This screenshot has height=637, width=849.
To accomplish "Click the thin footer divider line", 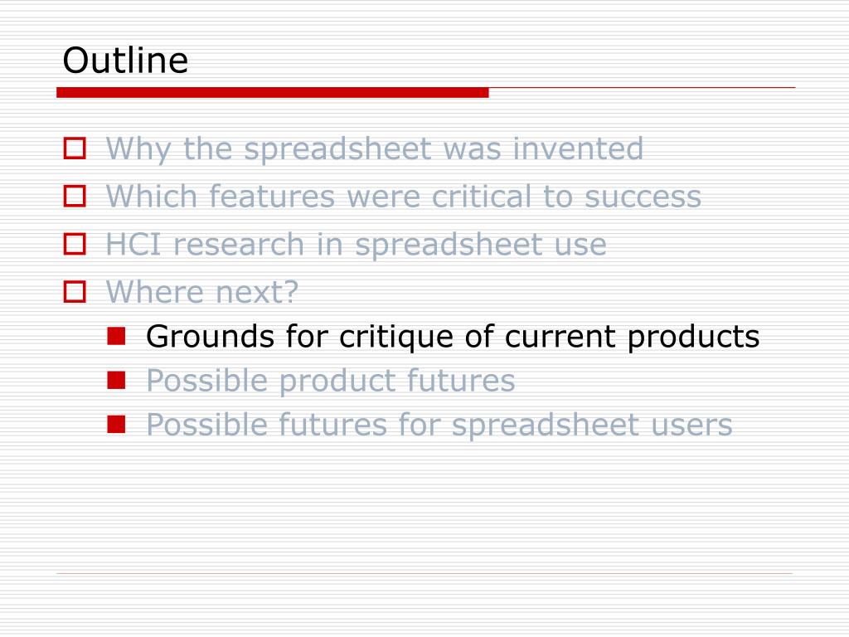I will (424, 573).
